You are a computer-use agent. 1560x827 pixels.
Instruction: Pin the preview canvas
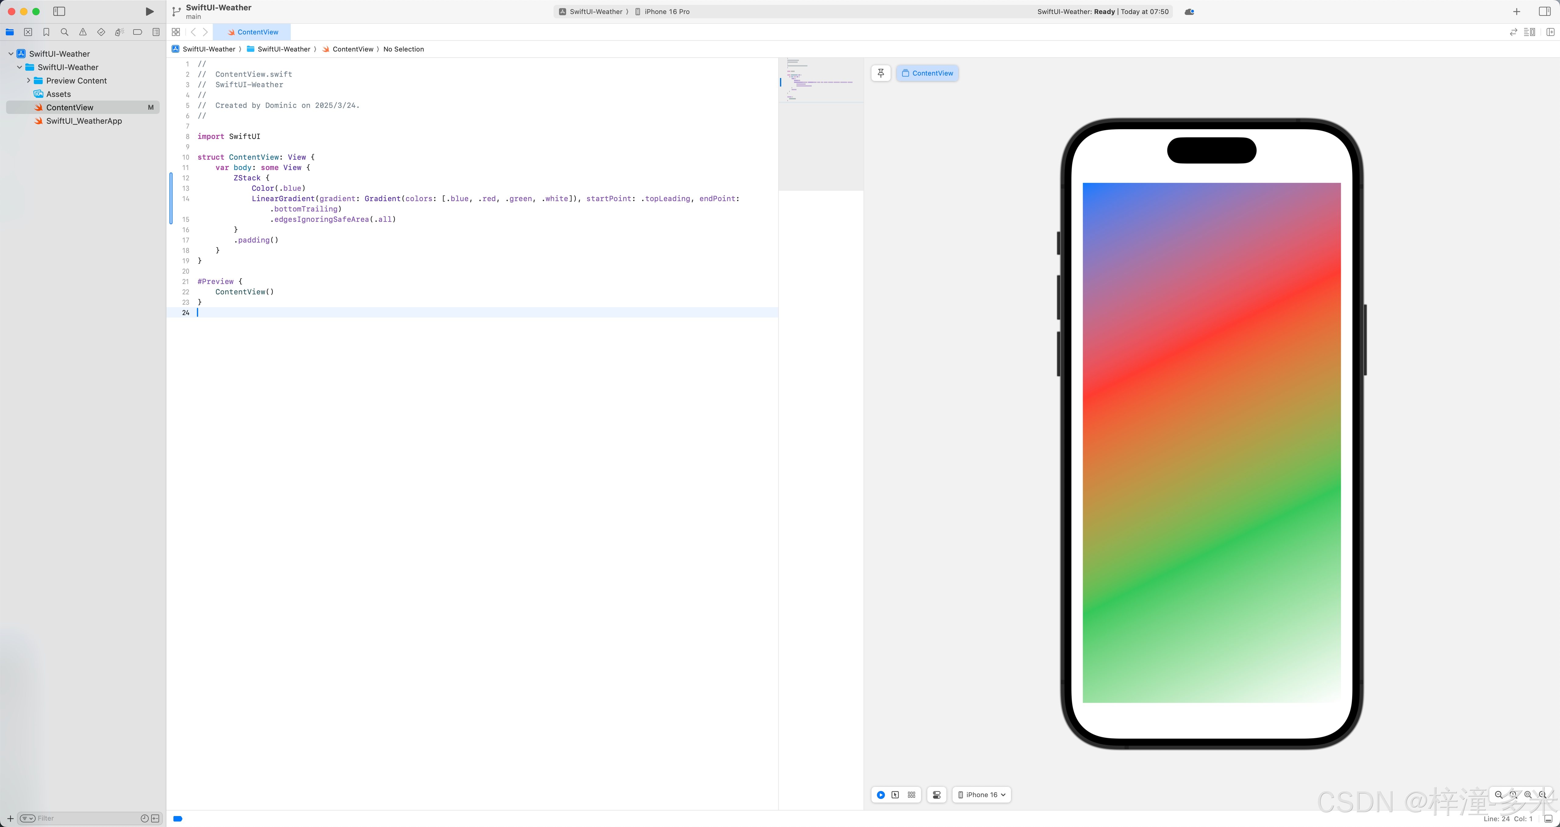(x=881, y=73)
